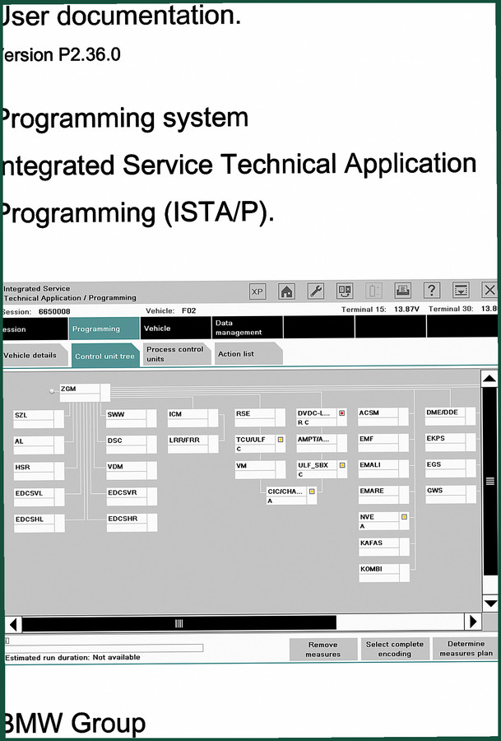Select the RSE control unit
Image resolution: width=501 pixels, height=741 pixels.
260,417
